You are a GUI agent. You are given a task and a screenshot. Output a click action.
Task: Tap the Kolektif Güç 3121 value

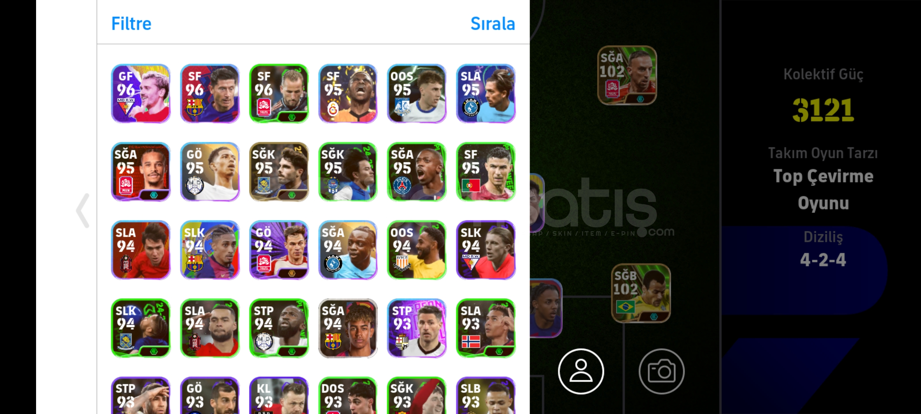click(x=823, y=110)
